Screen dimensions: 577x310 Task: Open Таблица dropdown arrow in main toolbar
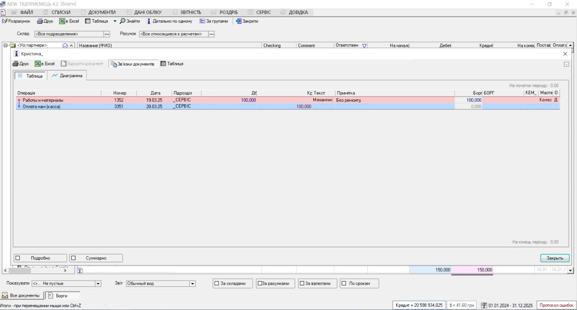point(115,21)
